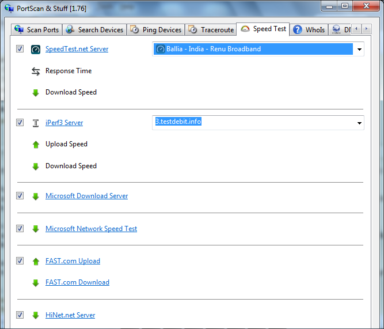Toggle the Microsoft Network Speed Test checkbox
Viewport: 384px width, 329px height.
(20, 229)
